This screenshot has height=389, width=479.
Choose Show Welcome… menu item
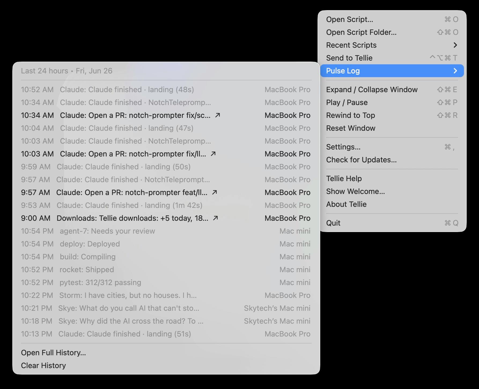pos(392,191)
